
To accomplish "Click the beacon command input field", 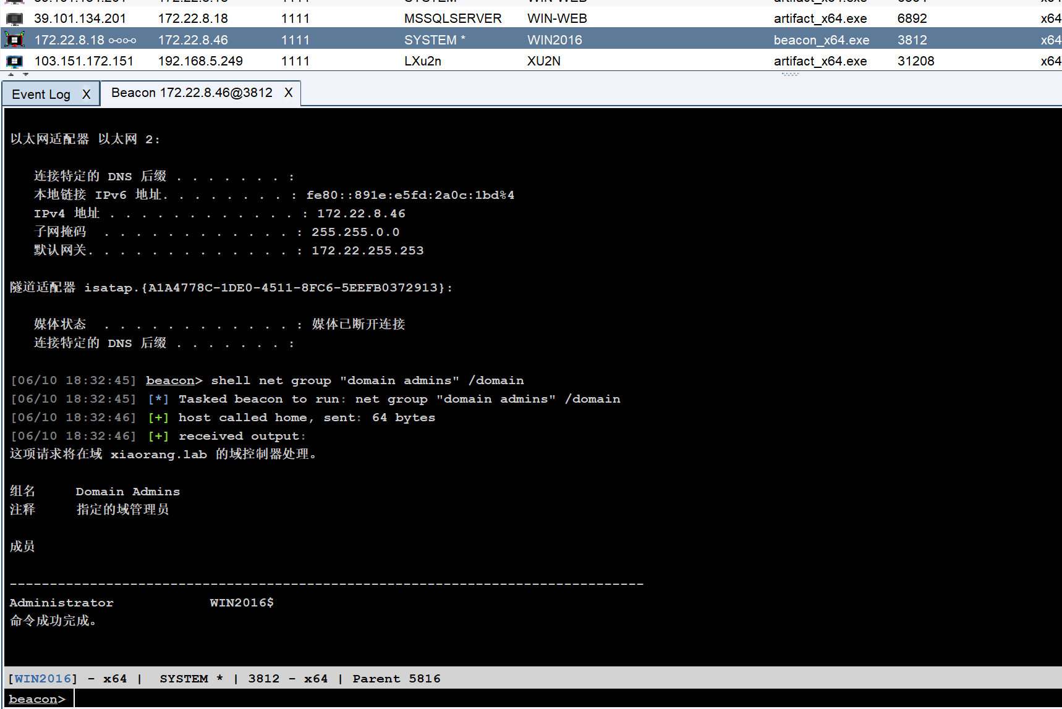I will (567, 699).
